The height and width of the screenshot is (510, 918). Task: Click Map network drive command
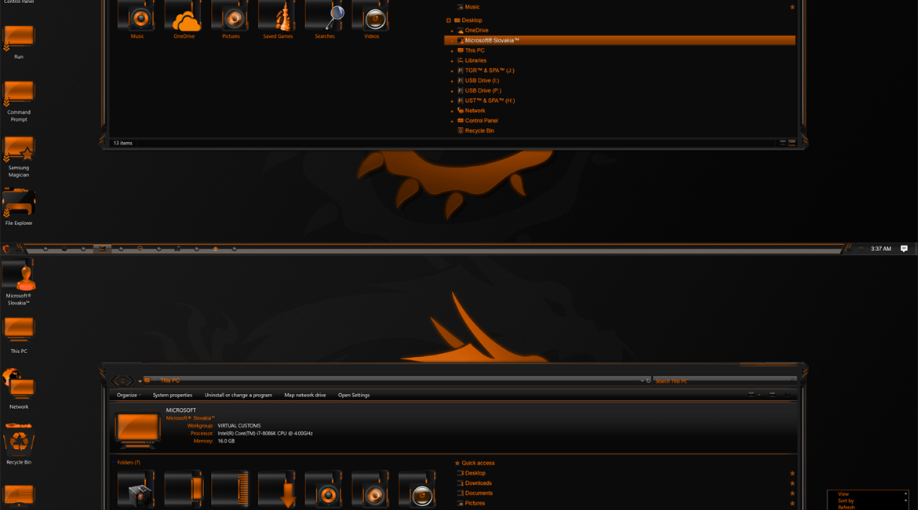[304, 395]
